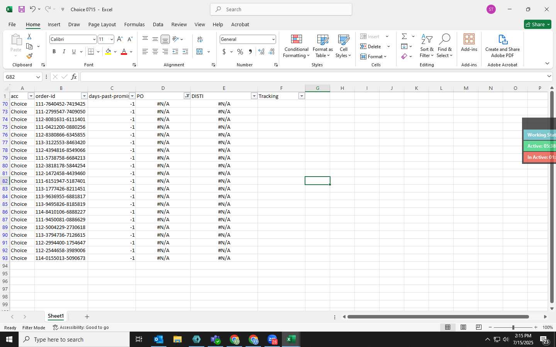Click the Font Color red swatch
The width and height of the screenshot is (556, 347).
pos(124,52)
